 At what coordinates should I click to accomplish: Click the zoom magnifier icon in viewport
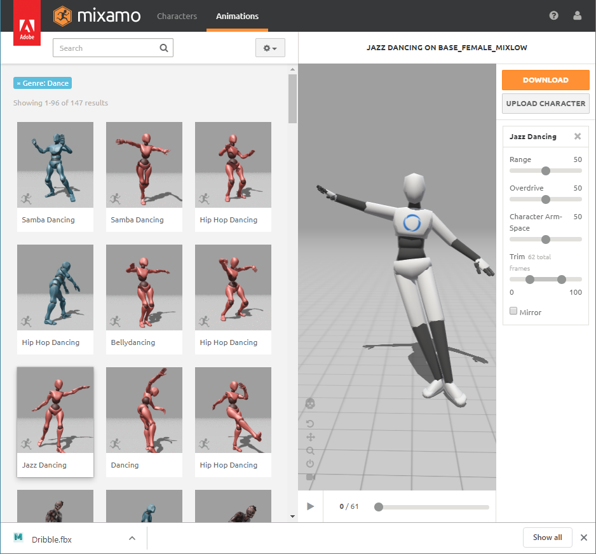pos(311,450)
